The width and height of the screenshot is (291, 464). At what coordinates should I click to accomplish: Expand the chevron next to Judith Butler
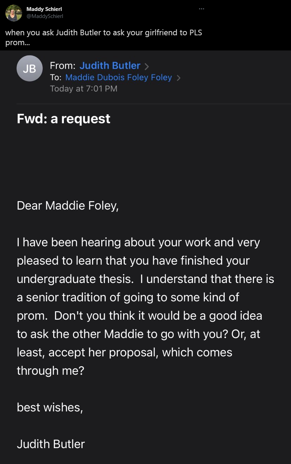tap(147, 66)
